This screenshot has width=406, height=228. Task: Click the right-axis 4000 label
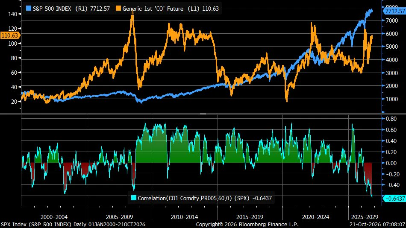coord(392,60)
